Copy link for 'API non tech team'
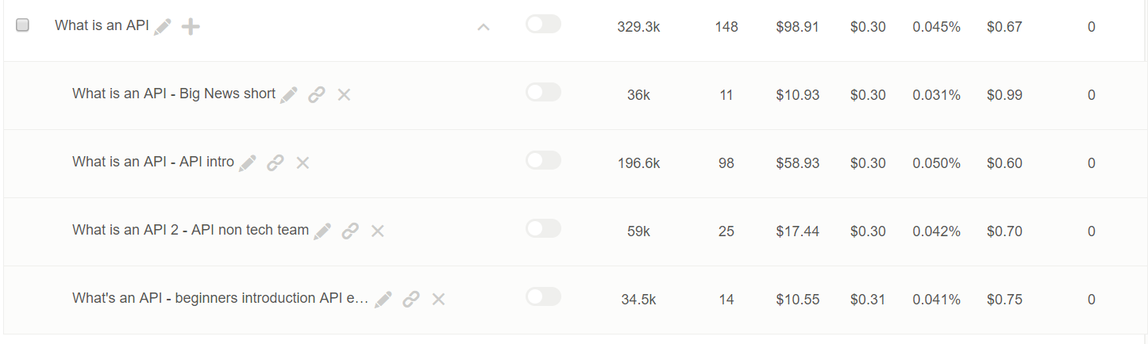 [350, 231]
